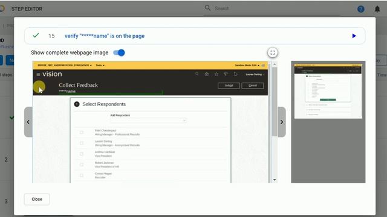
Task: Click the highlighted *****name text
Action: [x=67, y=91]
